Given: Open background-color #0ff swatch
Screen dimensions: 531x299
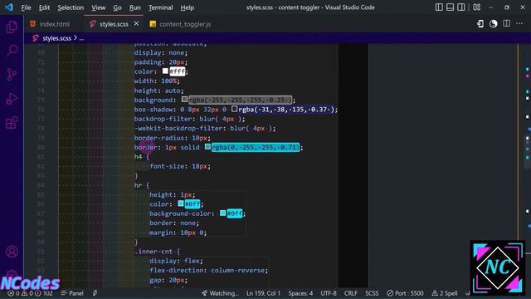Looking at the screenshot, I should pyautogui.click(x=222, y=213).
